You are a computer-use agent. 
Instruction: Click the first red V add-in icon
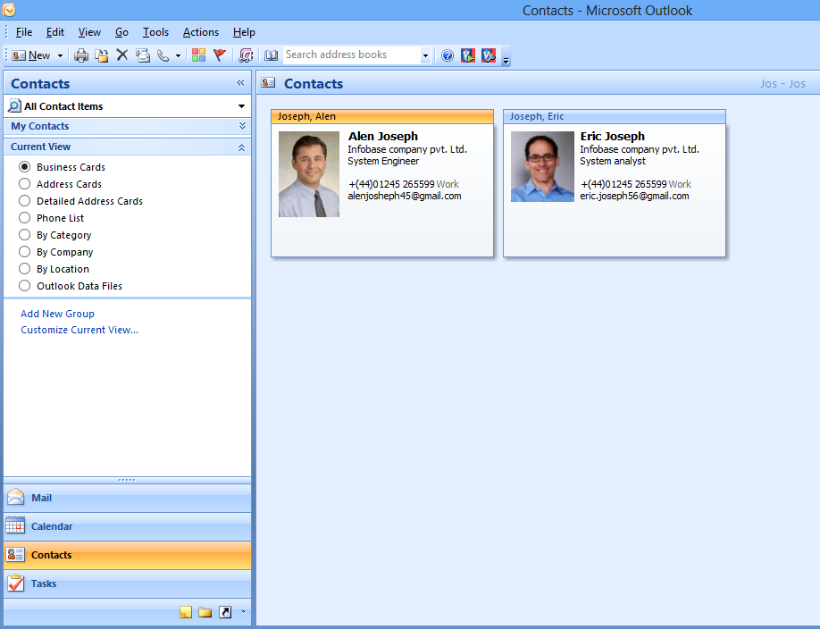tap(467, 55)
